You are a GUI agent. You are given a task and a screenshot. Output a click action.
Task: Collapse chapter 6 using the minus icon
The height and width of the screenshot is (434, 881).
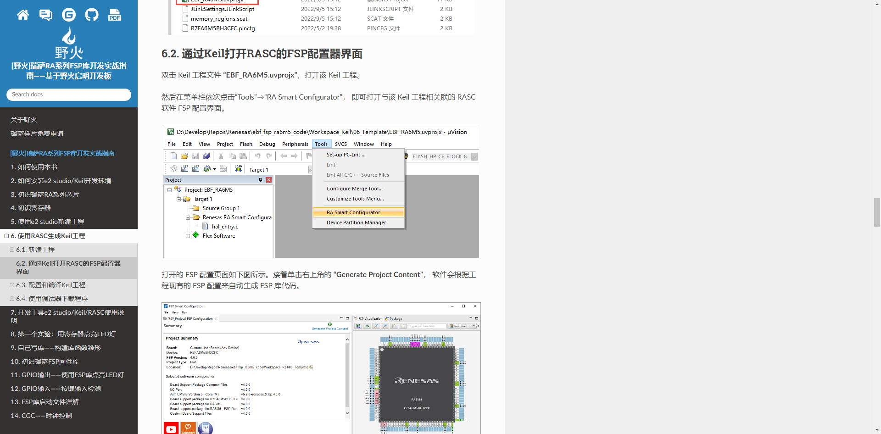tap(6, 236)
